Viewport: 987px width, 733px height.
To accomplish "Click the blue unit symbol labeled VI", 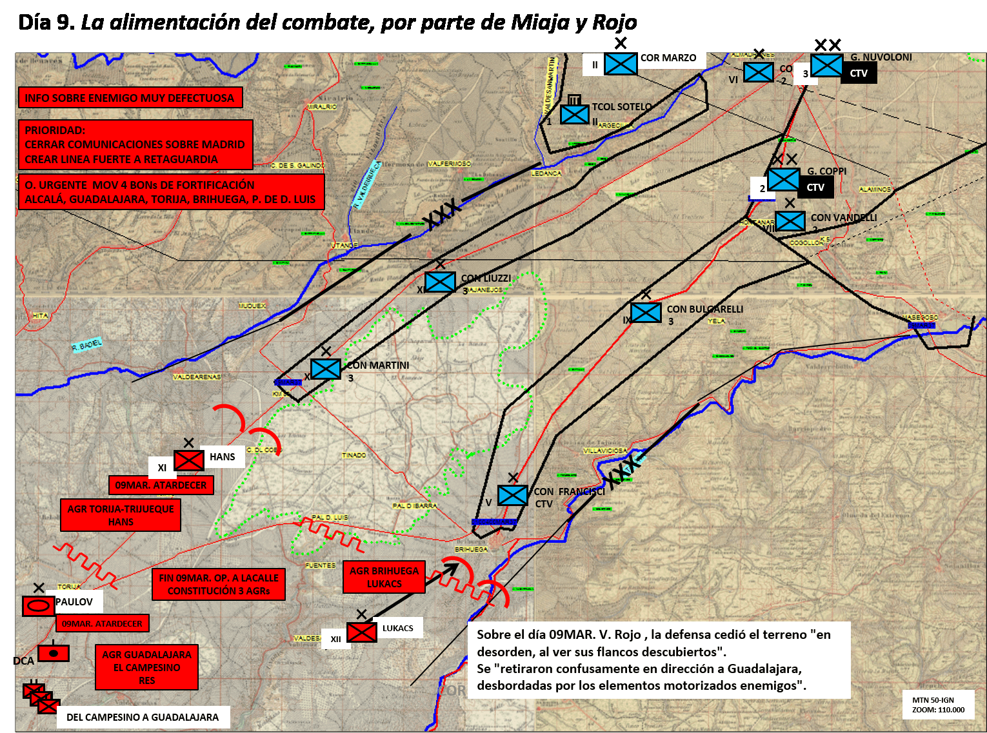I will (759, 72).
